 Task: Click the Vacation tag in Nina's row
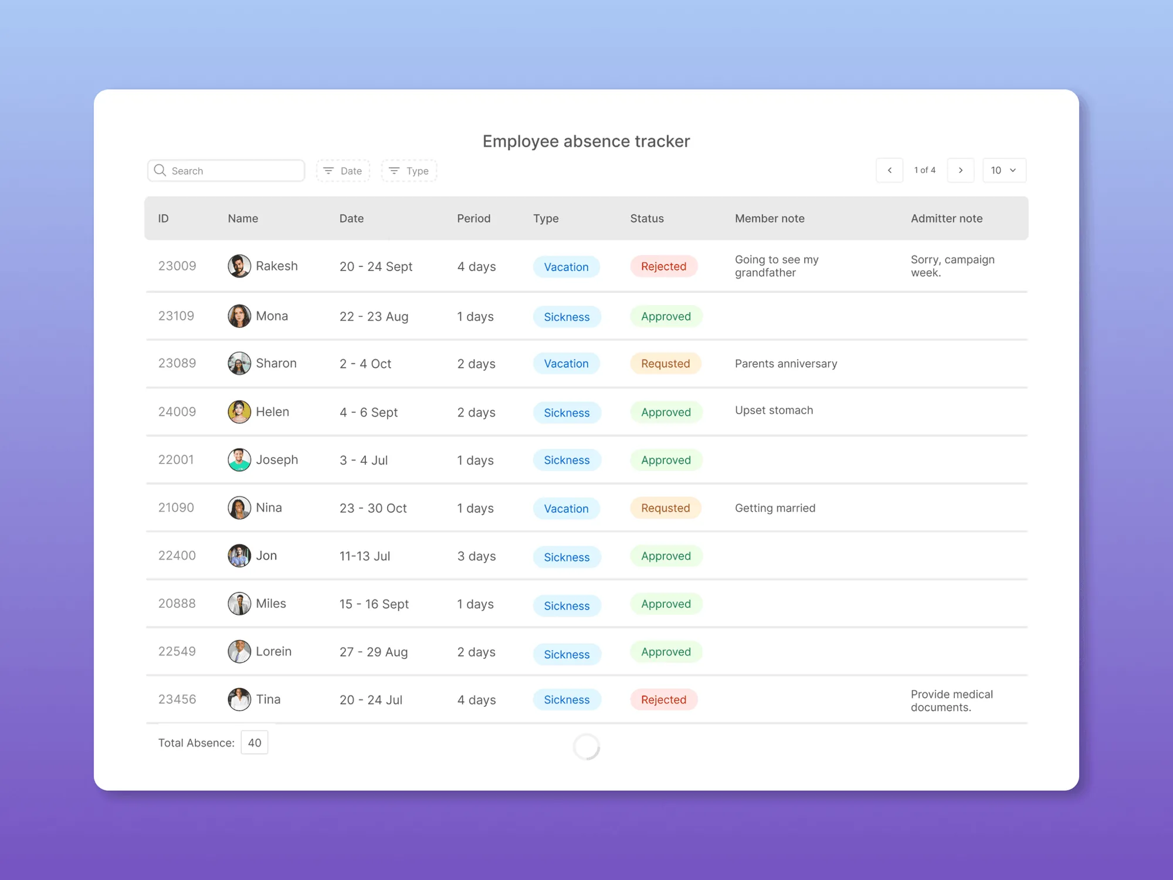pos(566,509)
